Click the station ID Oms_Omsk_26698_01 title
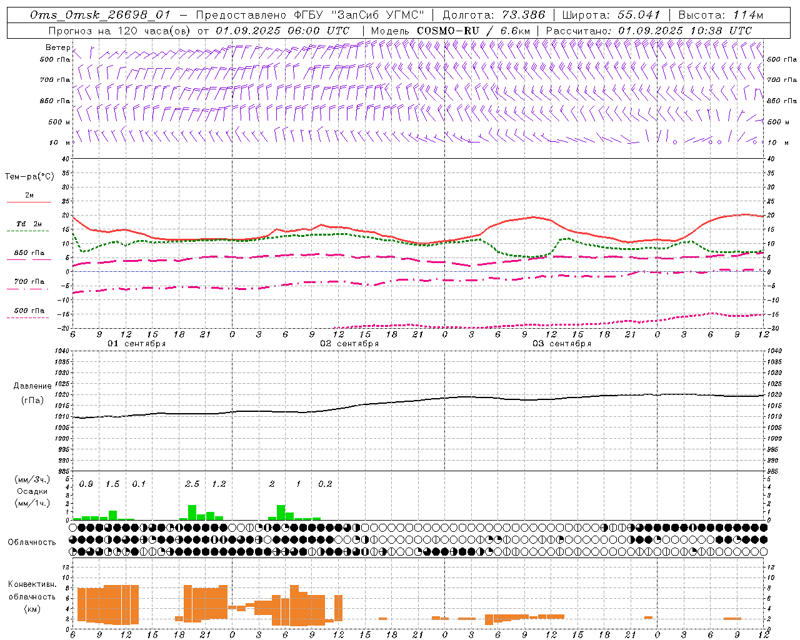 coord(100,15)
